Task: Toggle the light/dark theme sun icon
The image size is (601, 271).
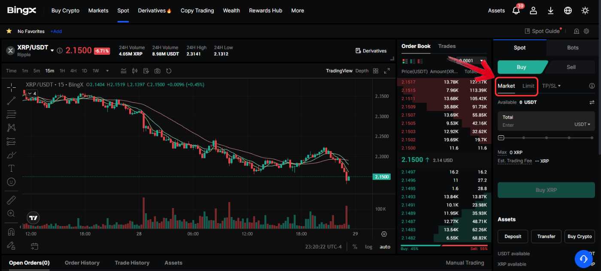Action: pyautogui.click(x=585, y=11)
